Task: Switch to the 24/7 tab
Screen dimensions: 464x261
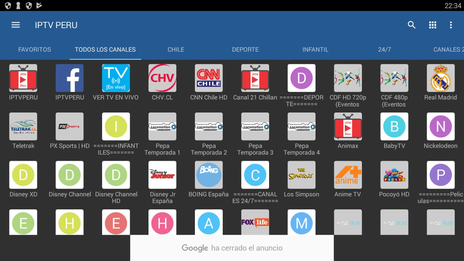Action: 385,50
